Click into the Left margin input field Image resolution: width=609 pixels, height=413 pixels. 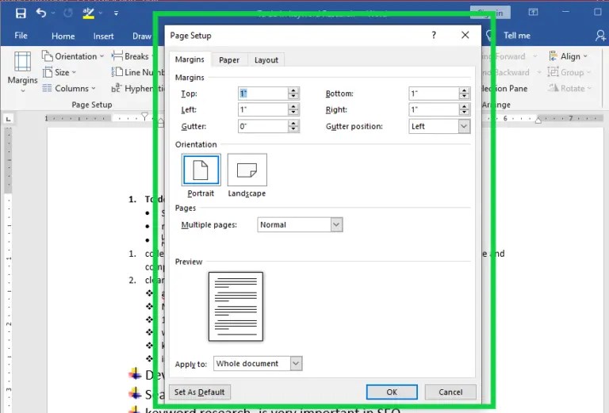click(x=263, y=109)
